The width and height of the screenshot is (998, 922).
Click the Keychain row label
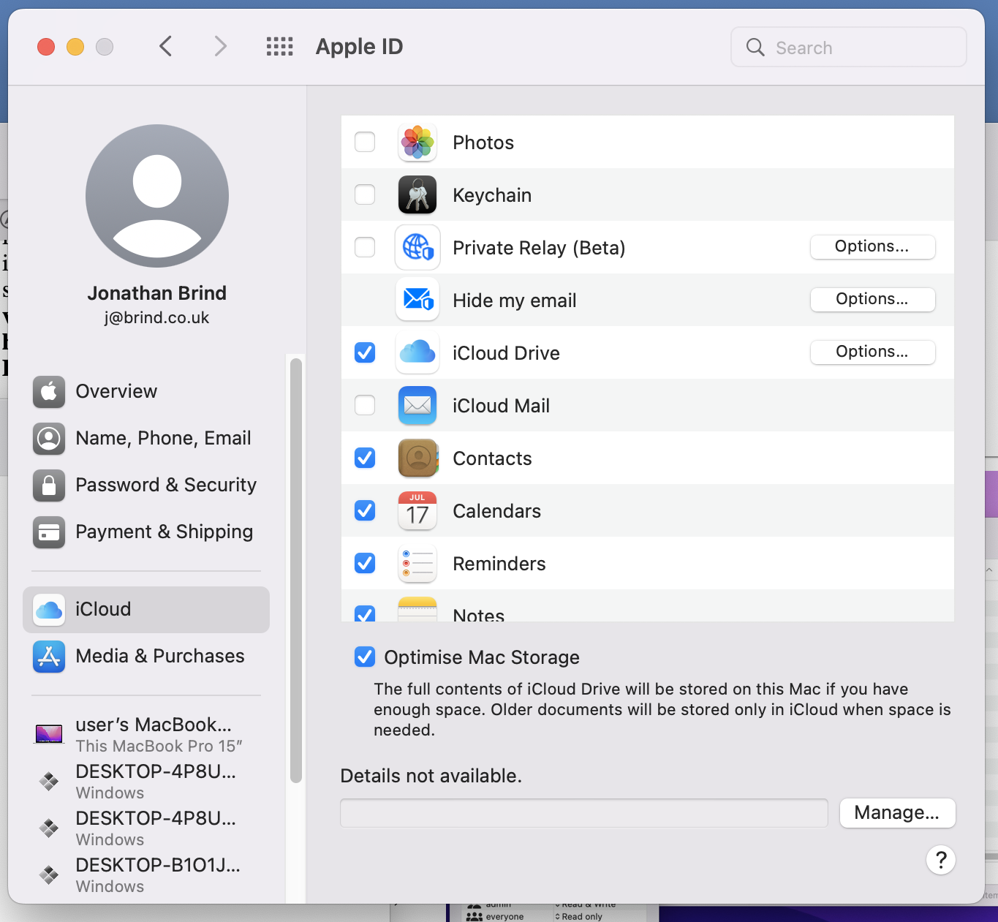[x=492, y=195]
